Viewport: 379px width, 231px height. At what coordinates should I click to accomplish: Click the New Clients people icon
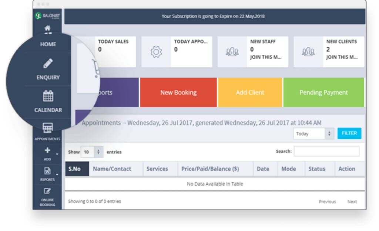tap(308, 52)
